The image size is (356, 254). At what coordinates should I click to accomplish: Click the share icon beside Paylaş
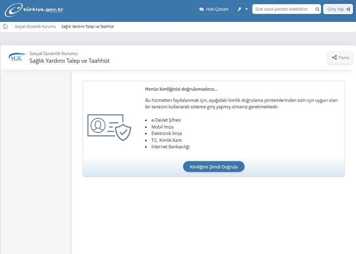[x=334, y=57]
